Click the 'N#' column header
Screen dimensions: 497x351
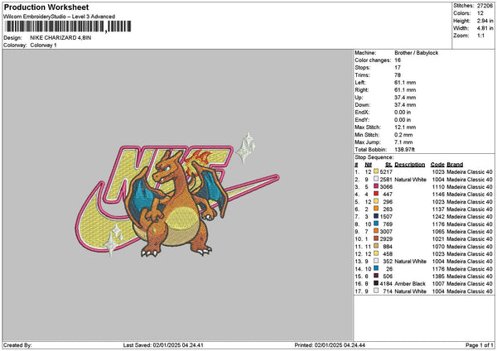point(368,165)
